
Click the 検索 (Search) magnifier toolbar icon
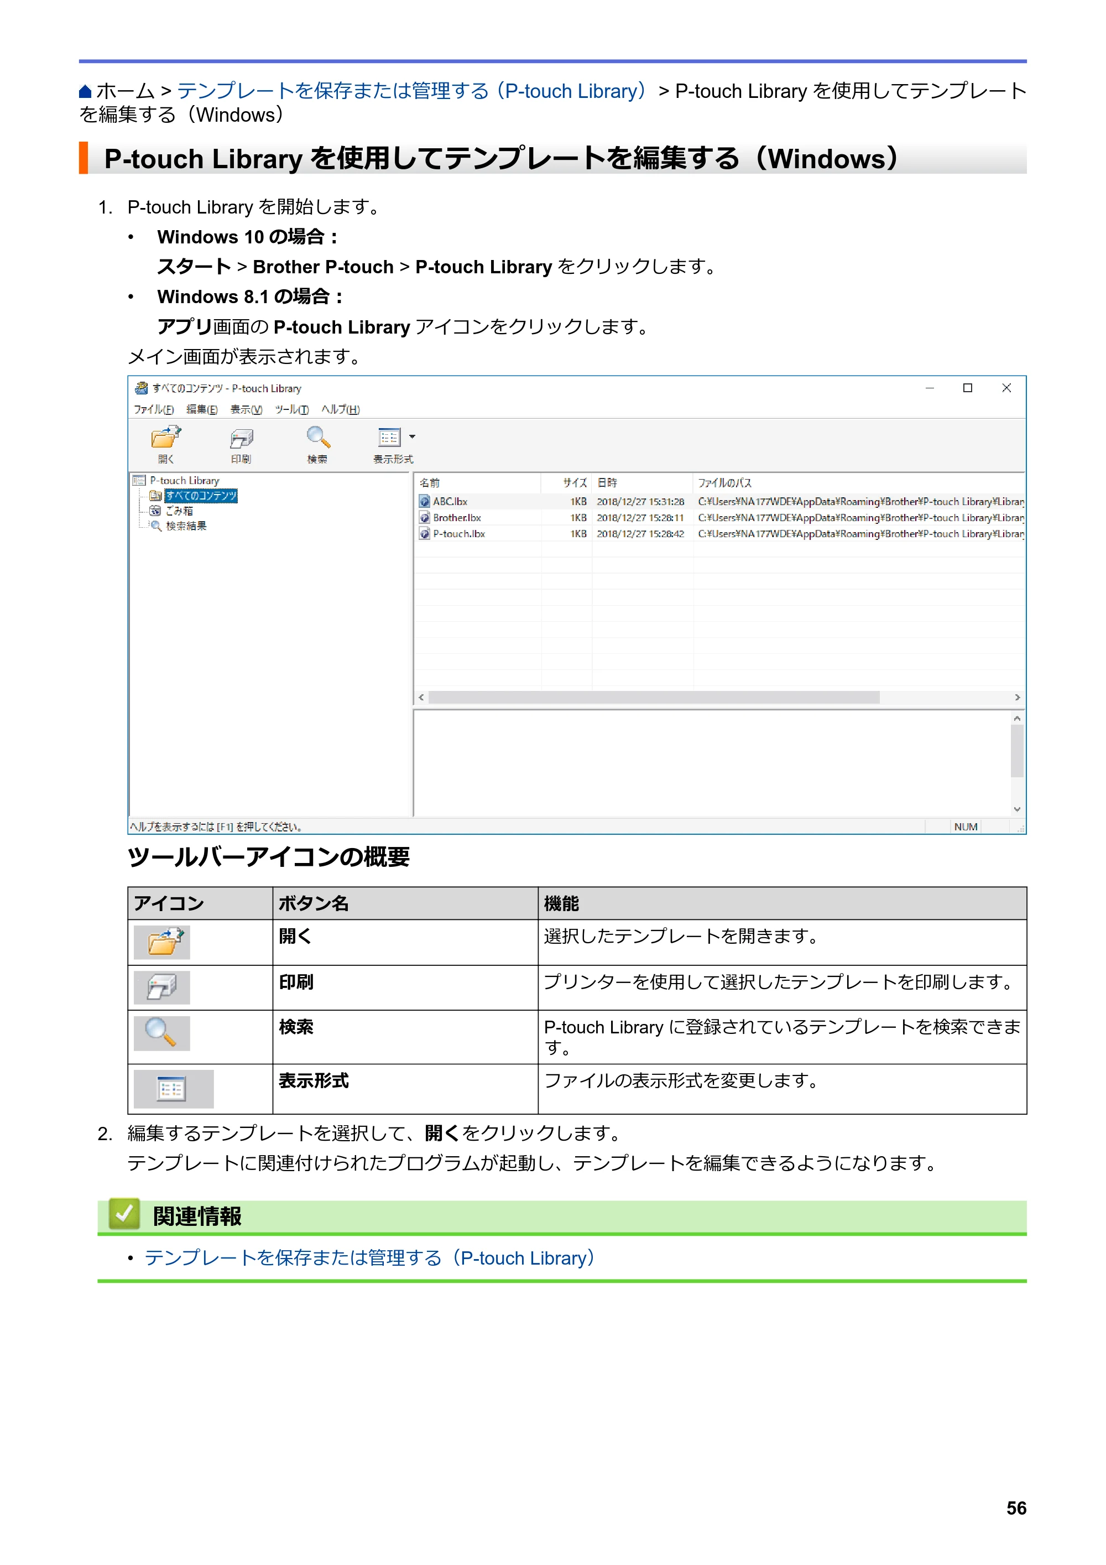pyautogui.click(x=317, y=437)
